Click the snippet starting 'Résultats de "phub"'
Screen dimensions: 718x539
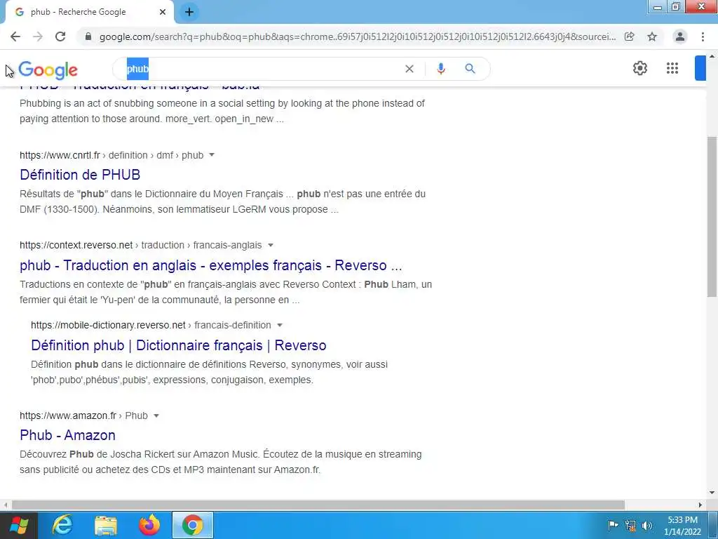pyautogui.click(x=222, y=201)
